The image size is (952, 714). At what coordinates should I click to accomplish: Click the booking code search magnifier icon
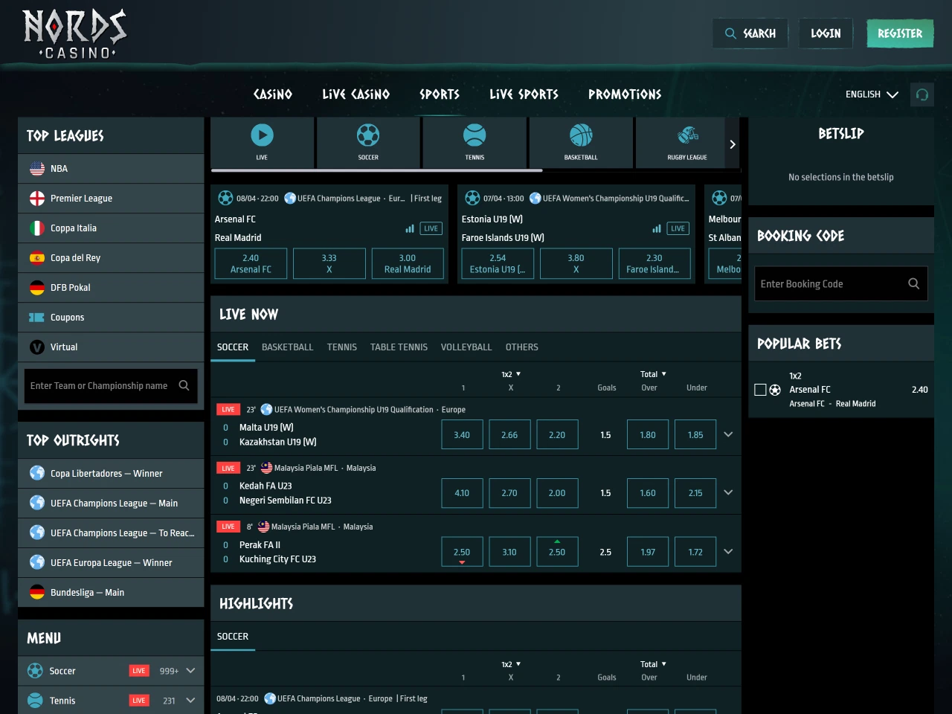point(913,283)
